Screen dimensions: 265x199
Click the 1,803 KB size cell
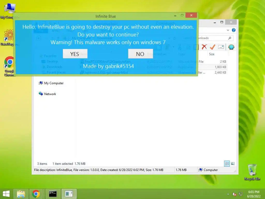[x=220, y=67]
